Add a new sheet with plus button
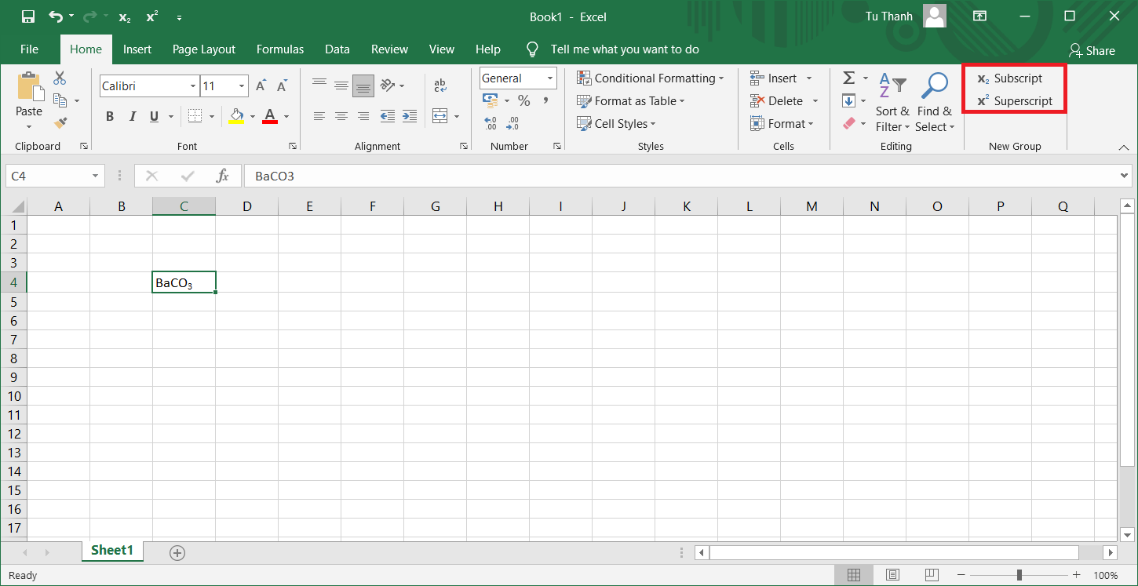 177,553
